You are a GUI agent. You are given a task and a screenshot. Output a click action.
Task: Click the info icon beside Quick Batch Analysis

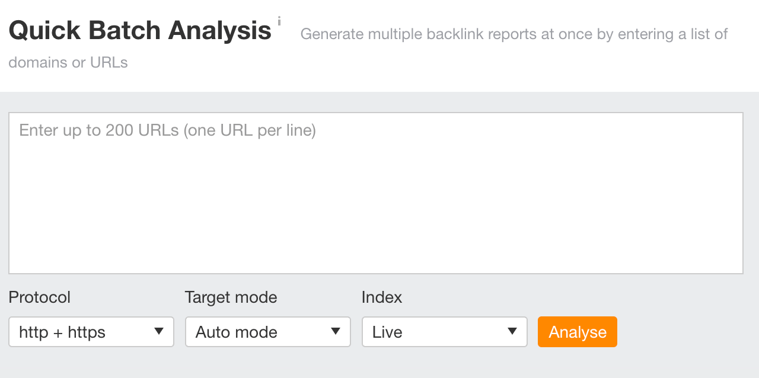coord(279,21)
